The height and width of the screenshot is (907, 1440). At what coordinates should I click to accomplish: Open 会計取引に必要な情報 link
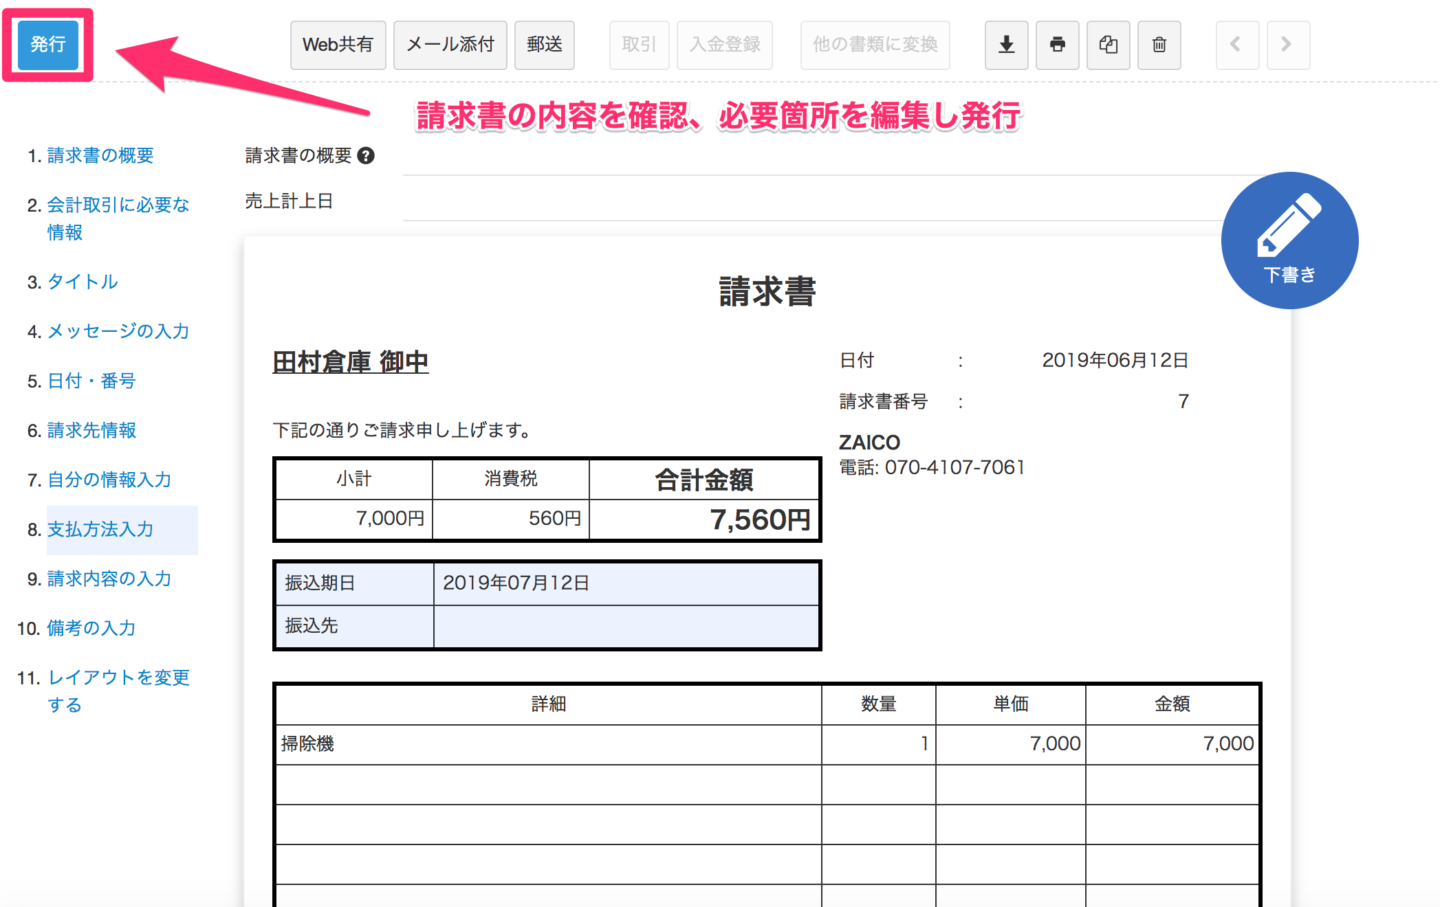click(x=118, y=219)
